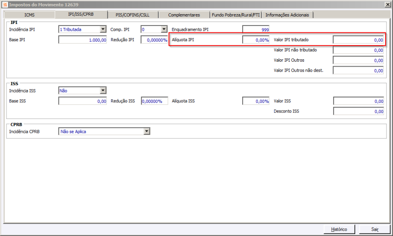Go to the Complementares tab
Viewport: 393px width, 236px height.
point(184,15)
